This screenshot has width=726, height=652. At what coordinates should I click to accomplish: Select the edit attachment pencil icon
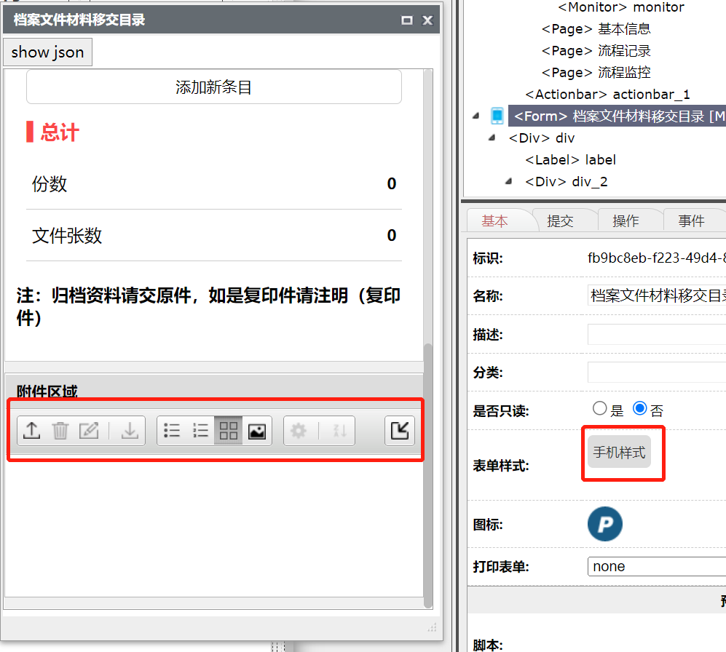click(x=88, y=431)
